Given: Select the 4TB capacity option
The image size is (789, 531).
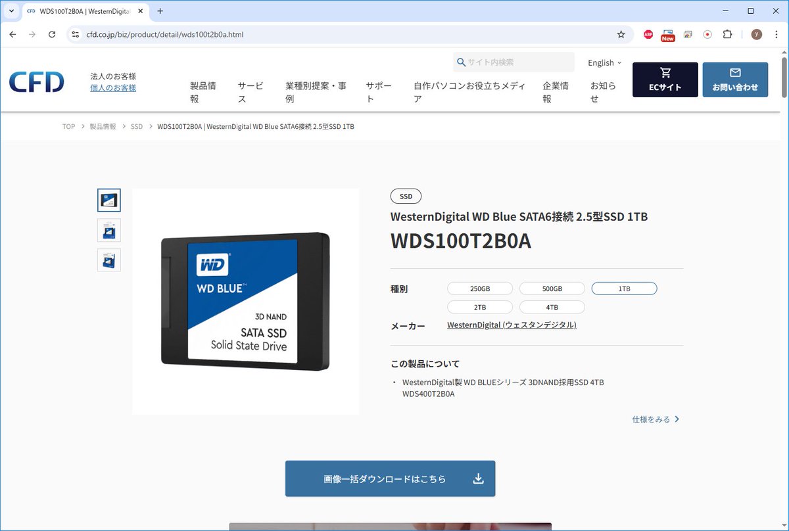Looking at the screenshot, I should click(x=552, y=307).
